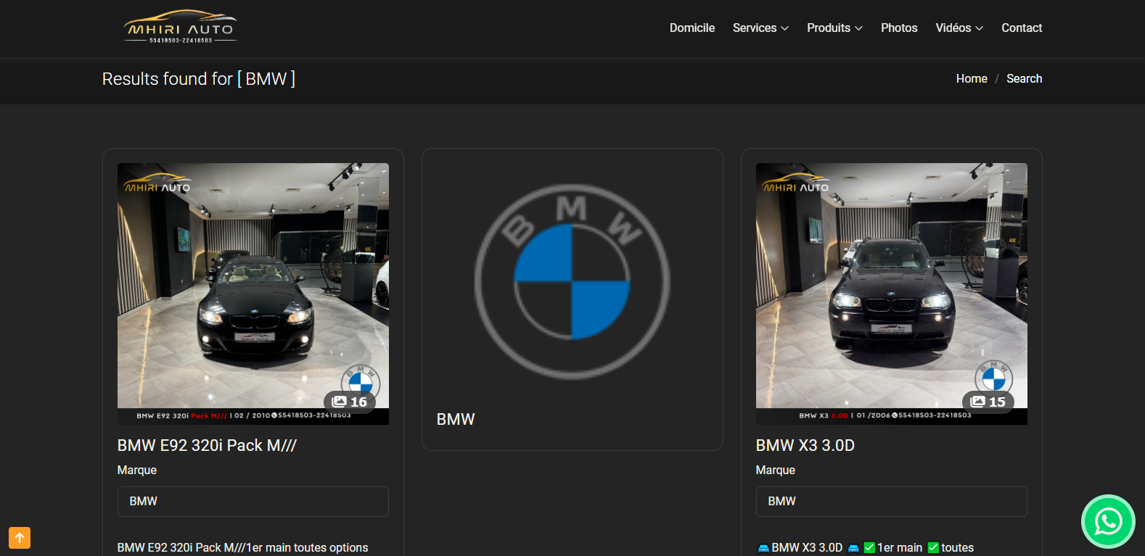This screenshot has width=1145, height=556.
Task: Open the 15 photos gallery badge
Action: tap(988, 402)
